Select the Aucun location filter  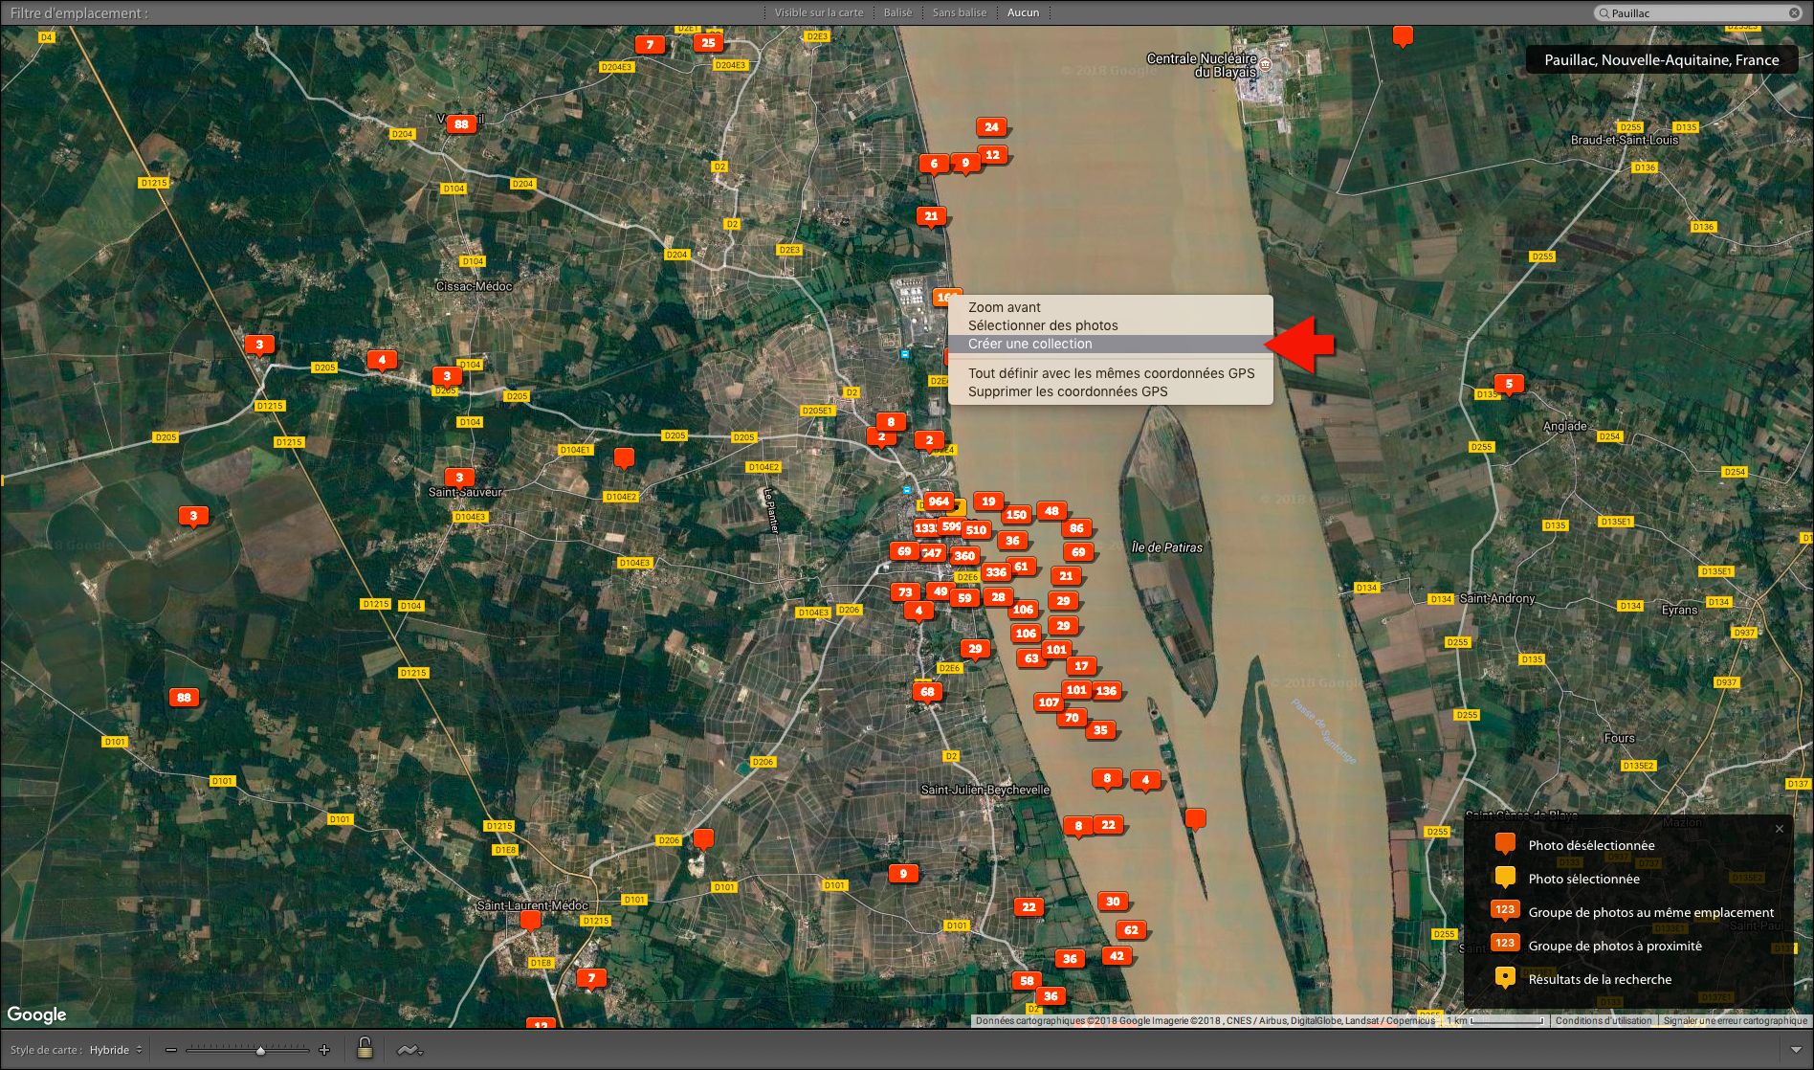pyautogui.click(x=1023, y=12)
